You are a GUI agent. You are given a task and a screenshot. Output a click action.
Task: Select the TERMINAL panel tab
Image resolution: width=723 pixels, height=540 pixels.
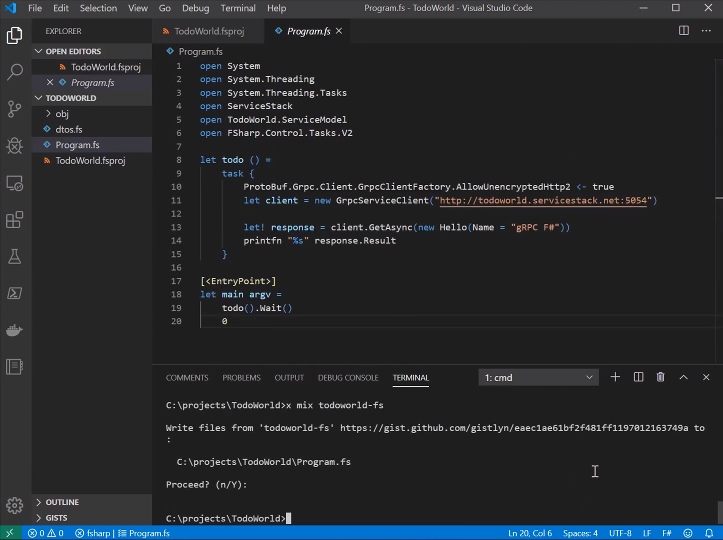410,377
